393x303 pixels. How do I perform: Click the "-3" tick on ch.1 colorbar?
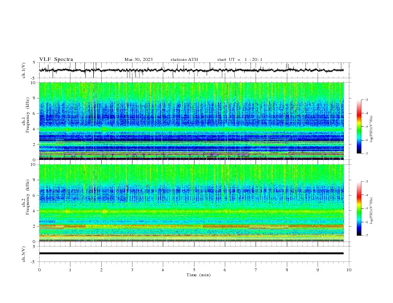[x=366, y=100]
